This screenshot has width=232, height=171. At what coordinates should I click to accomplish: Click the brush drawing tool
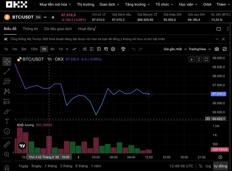[x=7, y=111]
